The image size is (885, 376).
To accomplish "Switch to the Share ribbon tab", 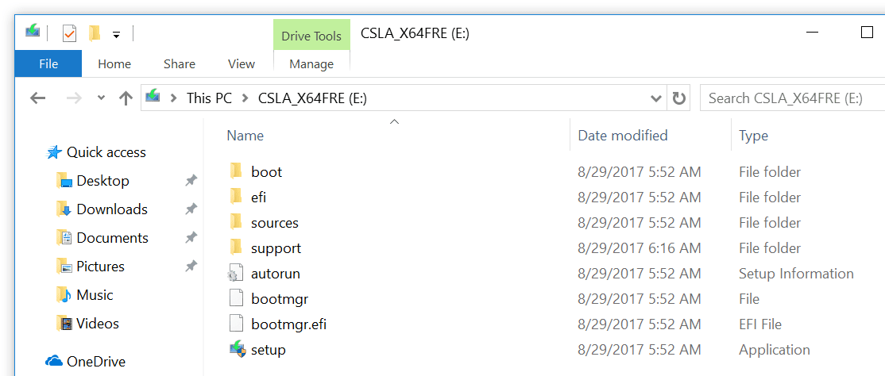I will tap(180, 64).
